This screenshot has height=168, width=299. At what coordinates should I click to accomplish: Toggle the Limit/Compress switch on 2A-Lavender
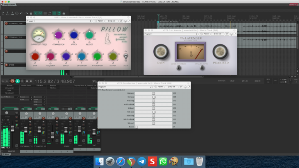(x=179, y=68)
